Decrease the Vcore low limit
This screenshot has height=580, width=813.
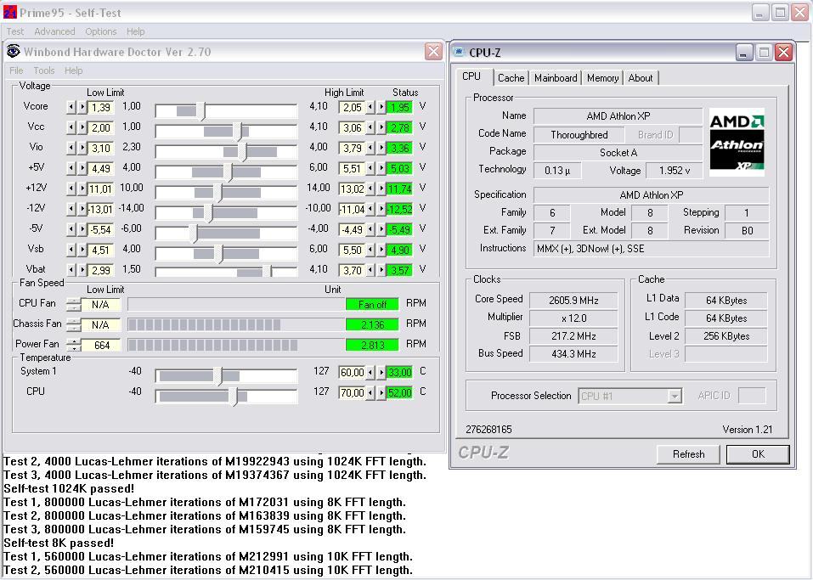click(71, 107)
